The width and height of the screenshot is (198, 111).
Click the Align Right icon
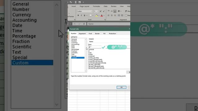pos(115,15)
